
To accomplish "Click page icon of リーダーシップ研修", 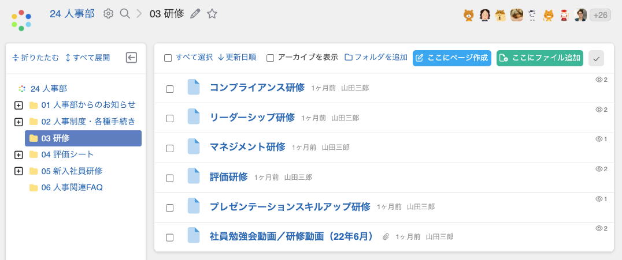I will click(x=194, y=117).
